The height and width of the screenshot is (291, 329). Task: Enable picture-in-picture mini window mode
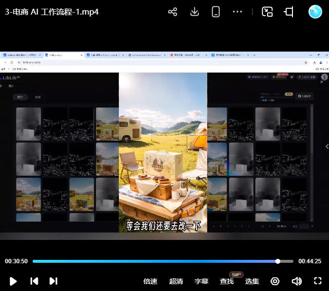(x=267, y=12)
